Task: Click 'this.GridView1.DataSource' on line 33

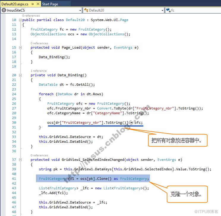Action: click(65, 137)
